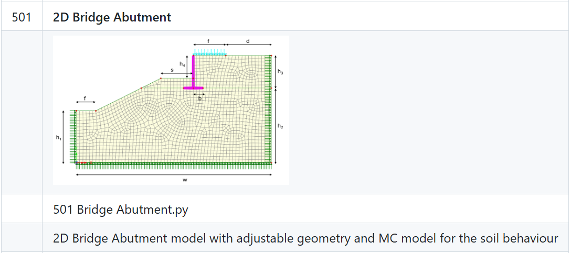
Task: Click the magenta vertical abutment wall
Action: tap(193, 71)
